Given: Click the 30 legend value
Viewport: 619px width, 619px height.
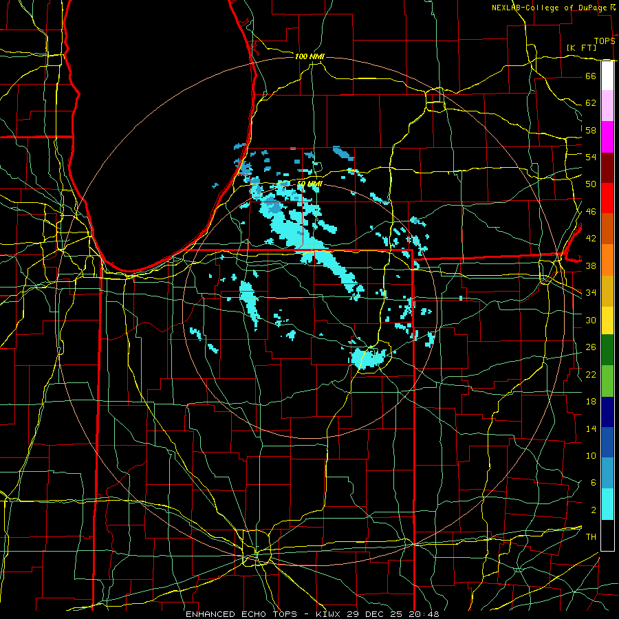Looking at the screenshot, I should 591,320.
